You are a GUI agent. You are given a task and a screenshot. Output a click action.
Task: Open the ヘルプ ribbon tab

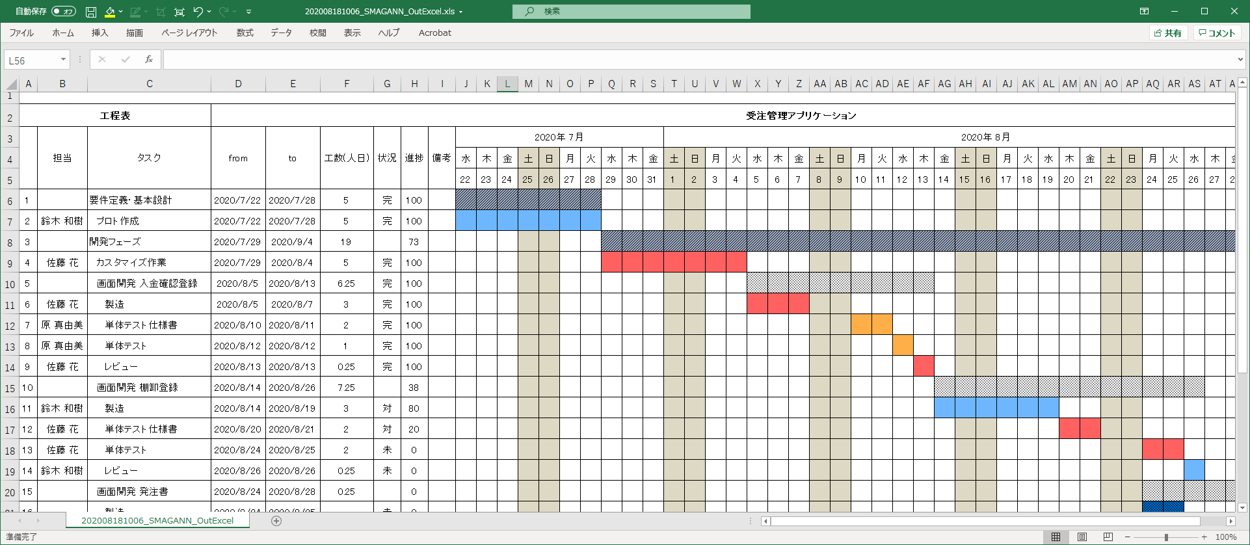pos(389,33)
